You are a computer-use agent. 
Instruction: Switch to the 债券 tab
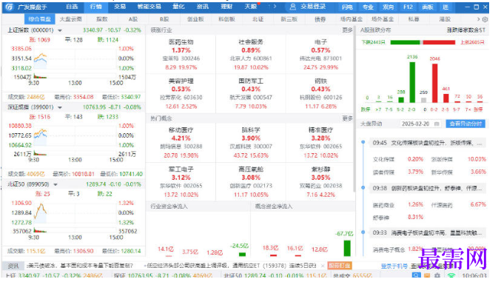[320, 19]
